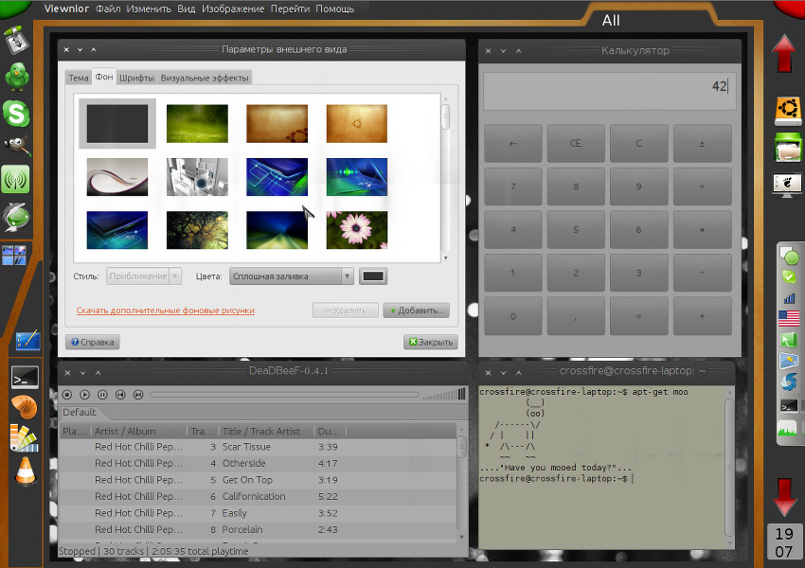Open the green file folder icon on right panel
This screenshot has height=568, width=805.
pyautogui.click(x=788, y=148)
